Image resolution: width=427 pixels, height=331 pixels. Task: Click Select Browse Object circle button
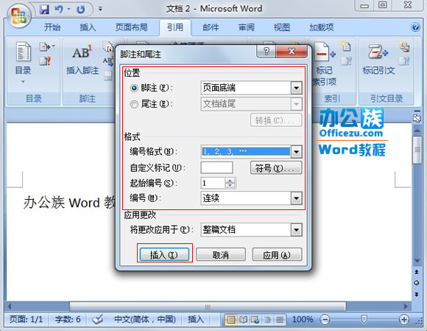coord(417,283)
